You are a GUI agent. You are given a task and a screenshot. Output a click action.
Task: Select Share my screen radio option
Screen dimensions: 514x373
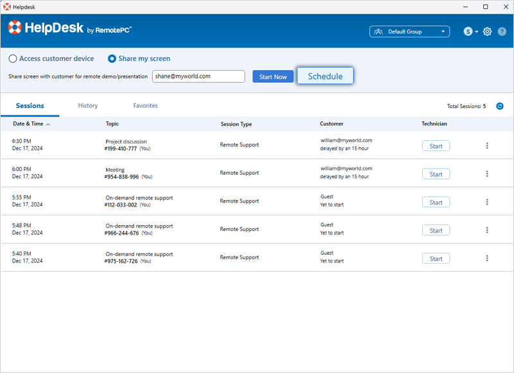[x=112, y=59]
